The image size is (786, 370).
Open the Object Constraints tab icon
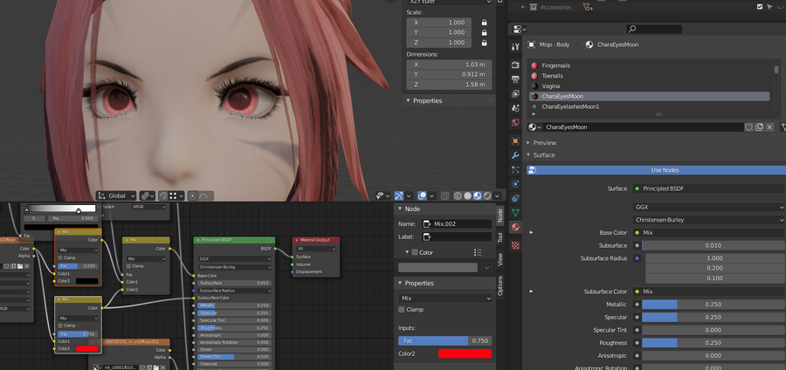point(515,199)
